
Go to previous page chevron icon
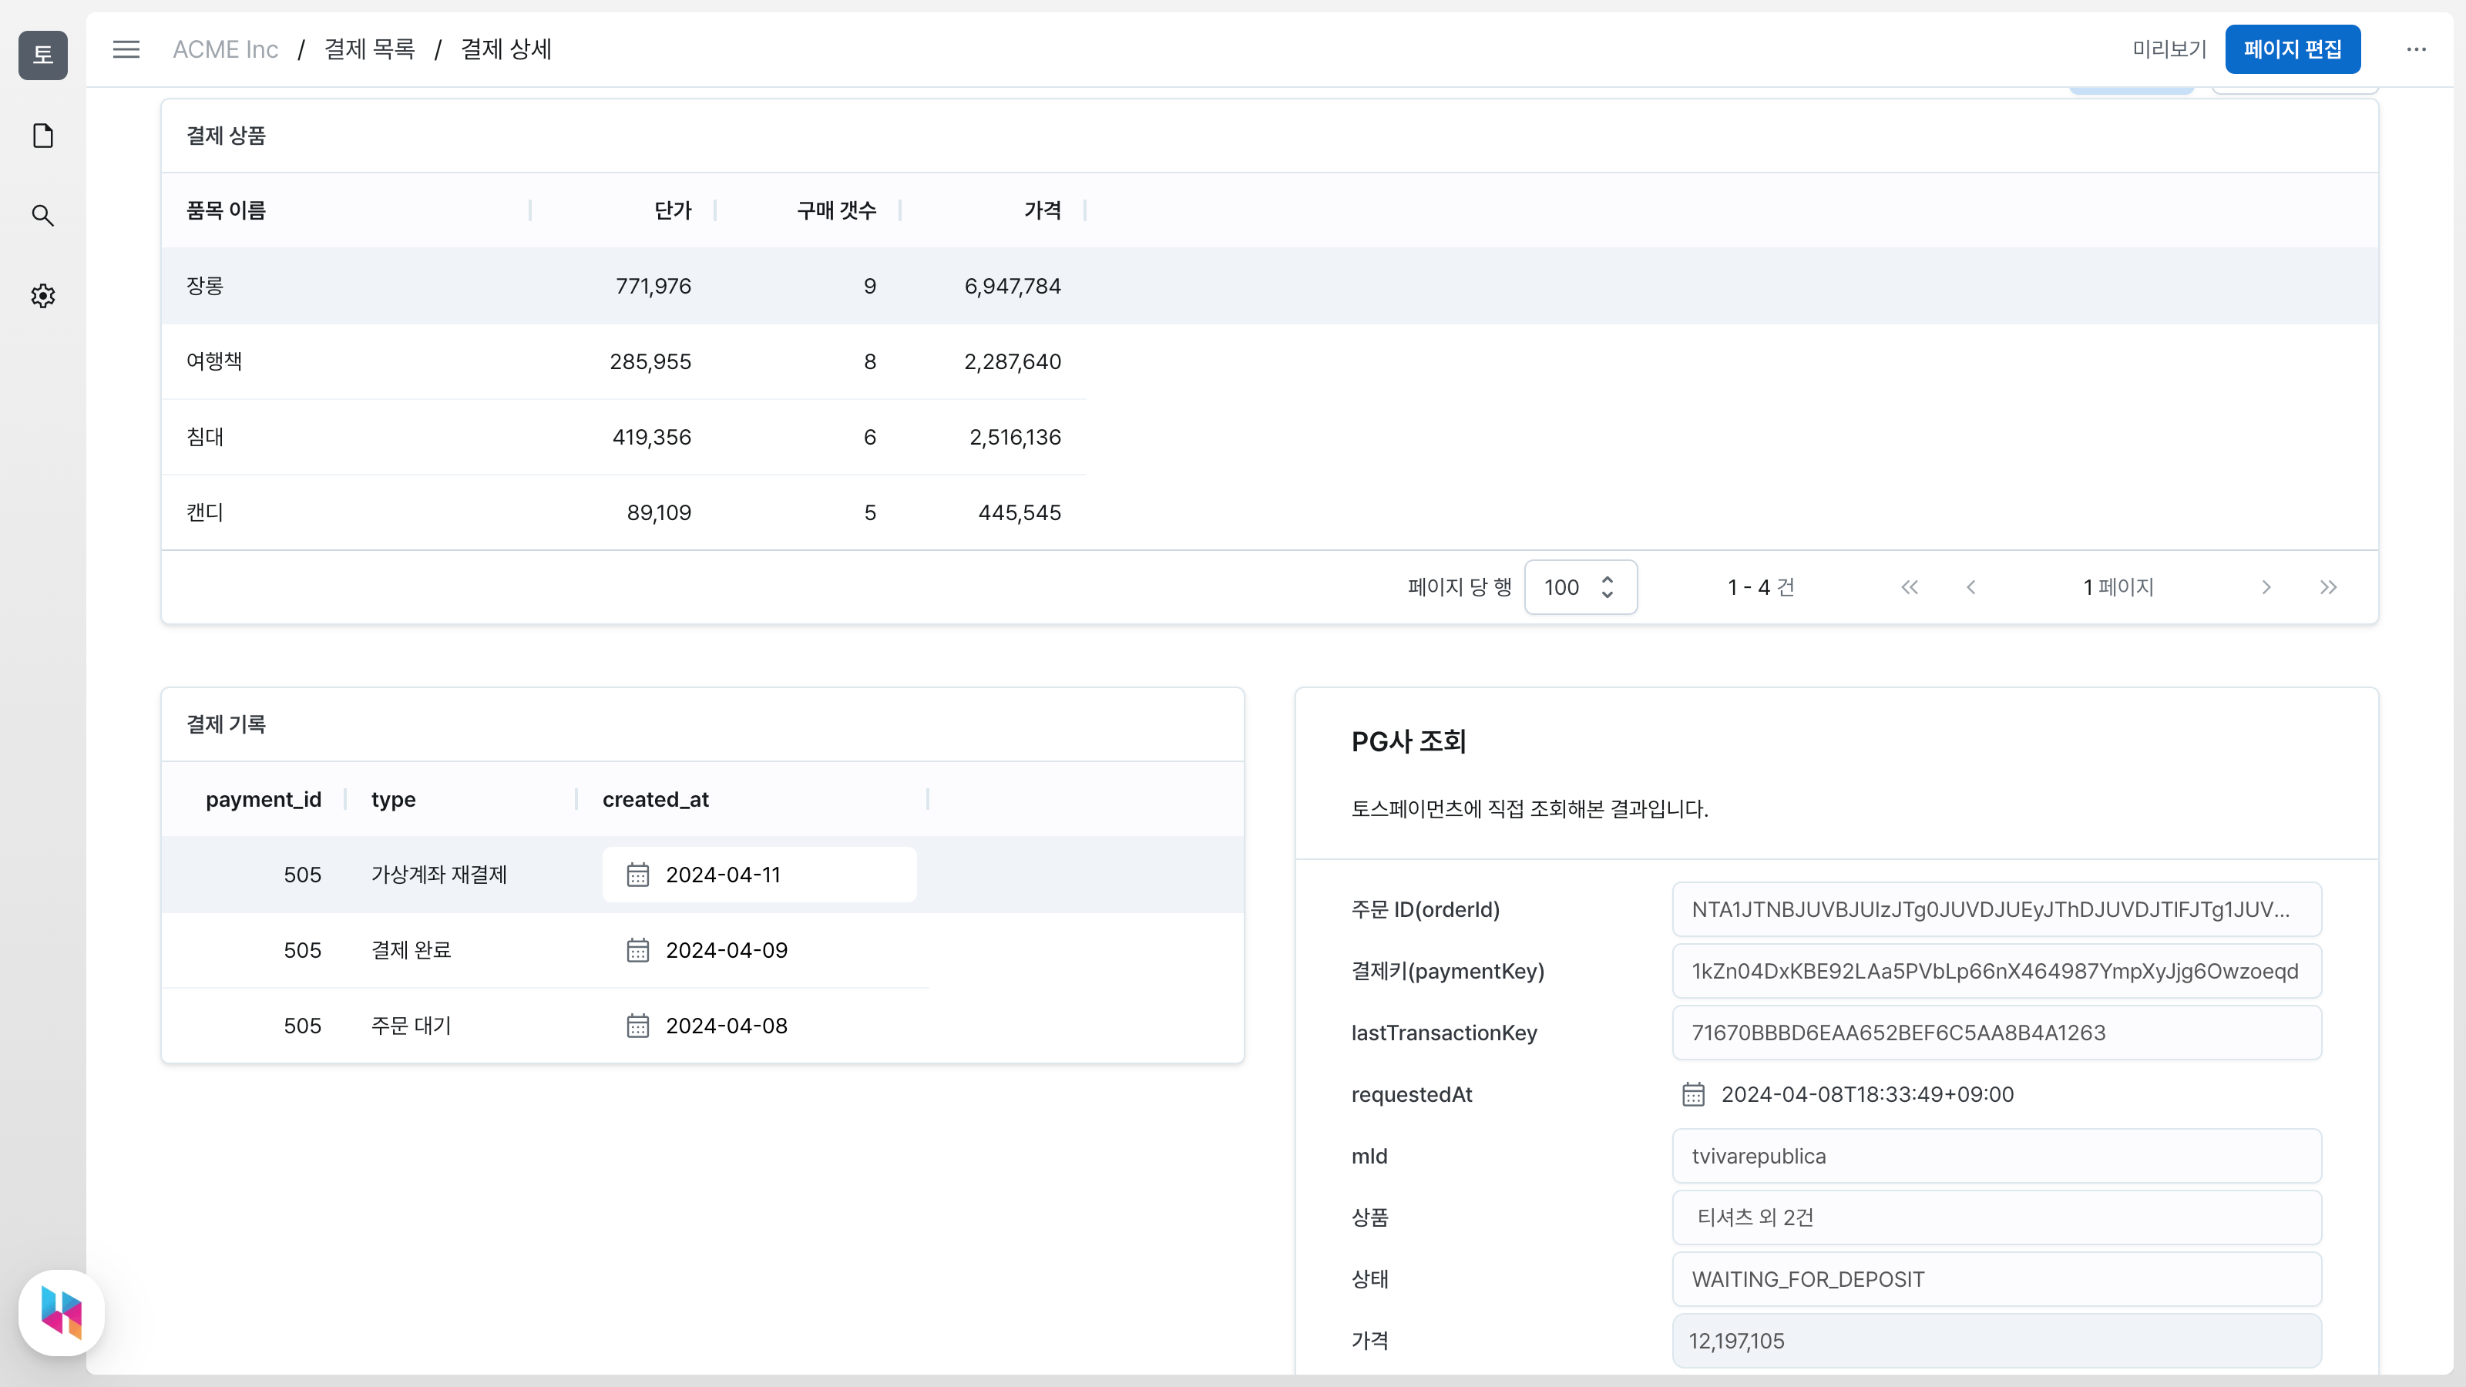[1971, 586]
